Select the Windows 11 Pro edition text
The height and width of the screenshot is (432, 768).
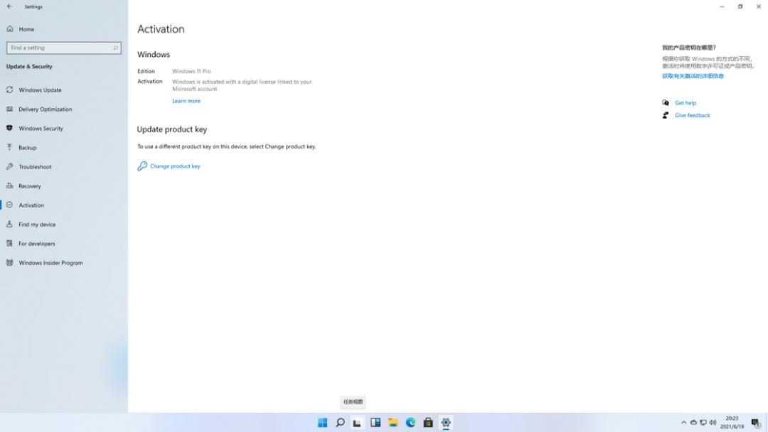[191, 71]
